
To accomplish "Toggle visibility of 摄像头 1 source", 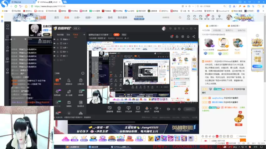I will pyautogui.click(x=55, y=39).
